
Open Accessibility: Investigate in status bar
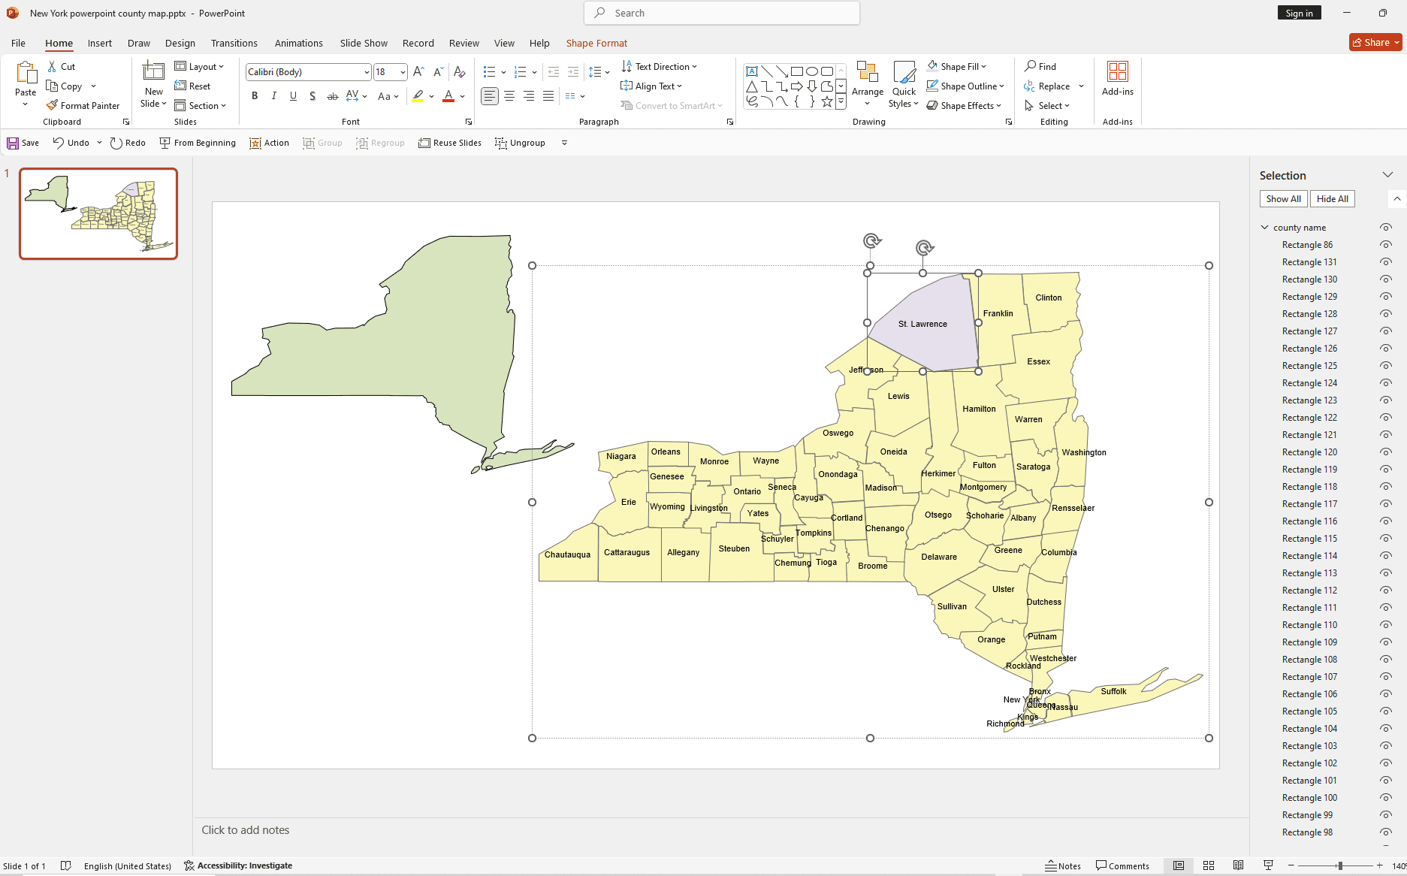click(238, 865)
